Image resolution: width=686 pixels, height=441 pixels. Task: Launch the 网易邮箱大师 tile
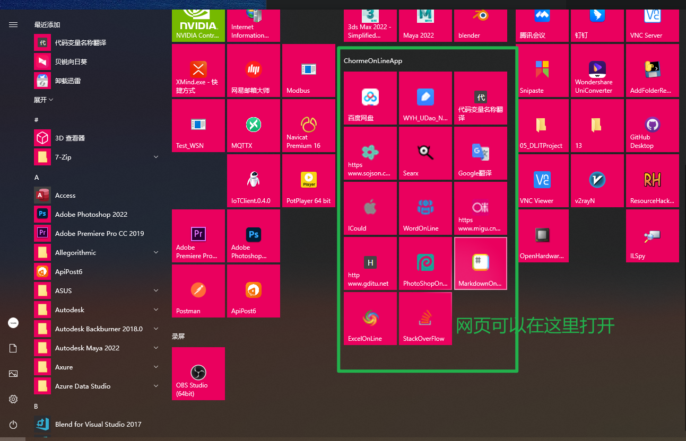[254, 70]
